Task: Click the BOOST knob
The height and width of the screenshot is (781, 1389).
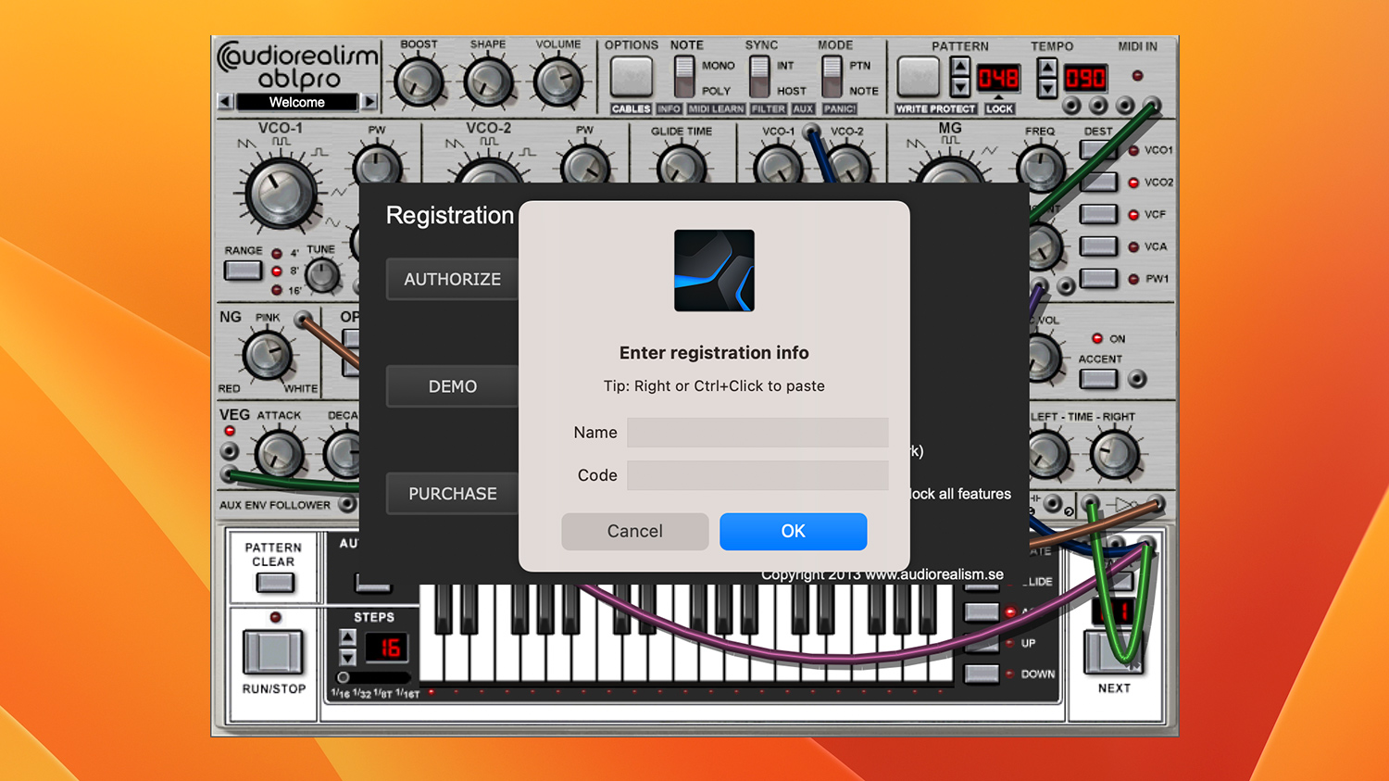Action: click(419, 82)
